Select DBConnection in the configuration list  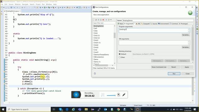click(99, 57)
